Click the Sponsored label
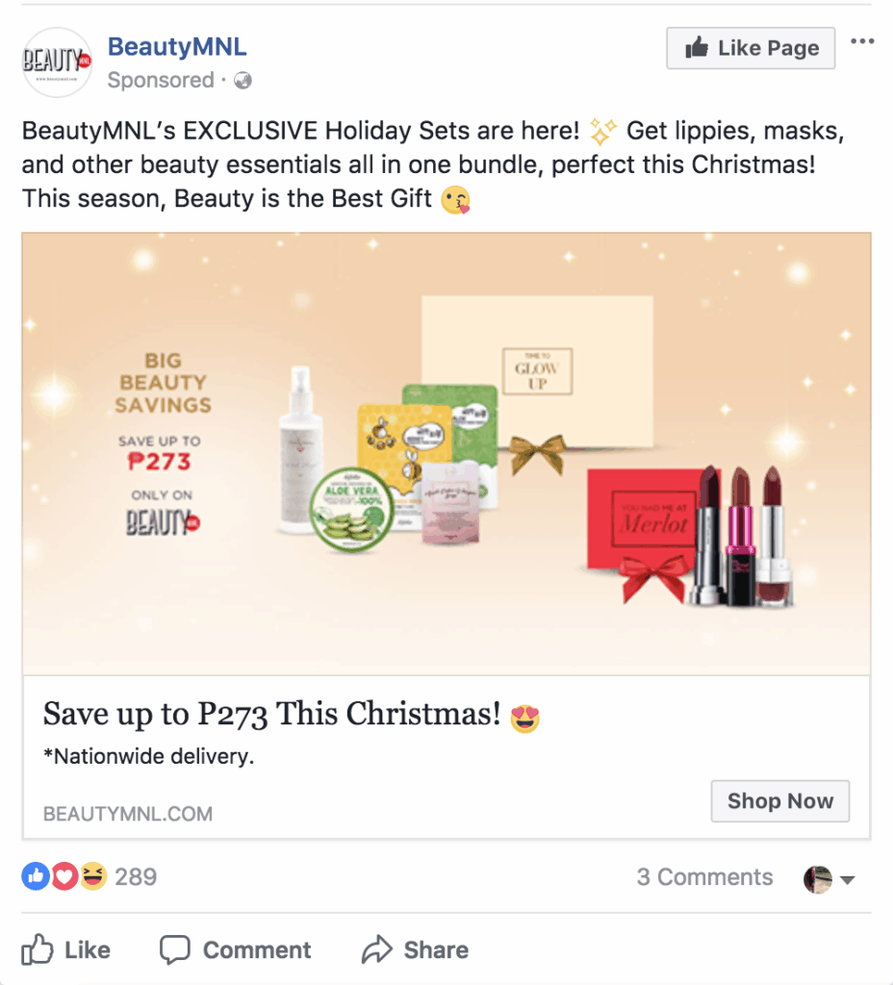Viewport: 893px width, 985px height. click(161, 81)
